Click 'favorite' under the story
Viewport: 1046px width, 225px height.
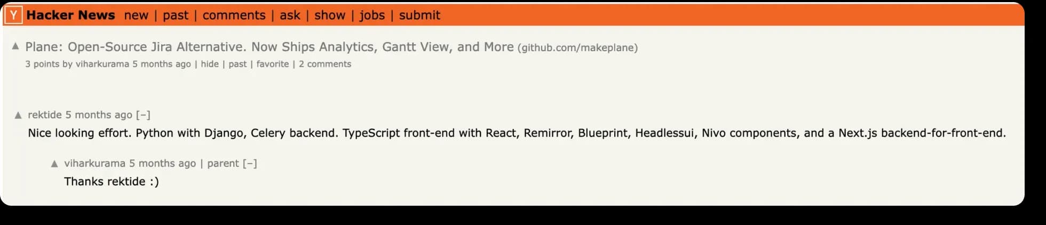[x=272, y=64]
